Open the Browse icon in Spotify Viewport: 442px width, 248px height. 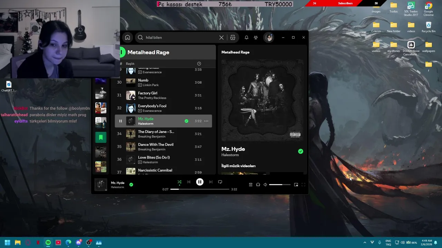(233, 38)
